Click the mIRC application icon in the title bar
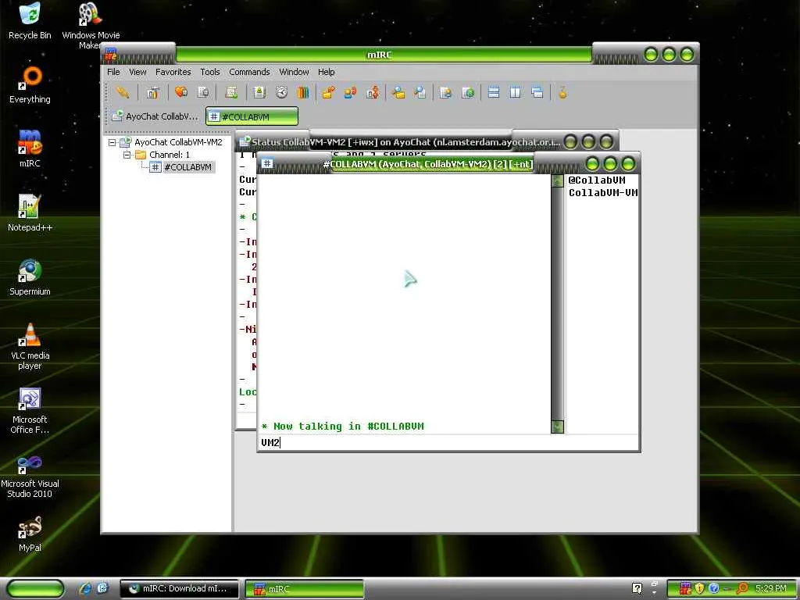800x600 pixels. pos(111,54)
